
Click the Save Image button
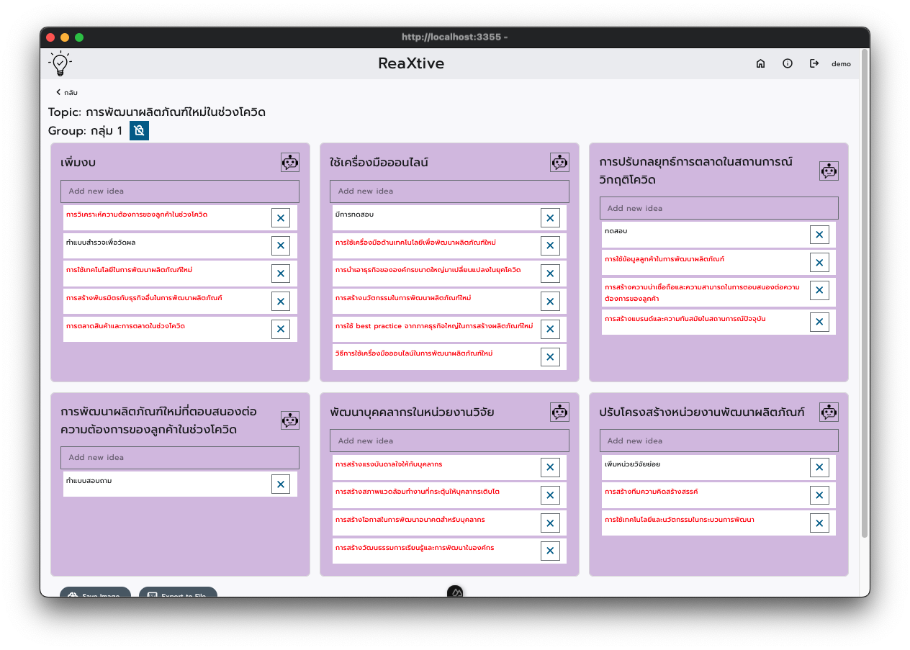(x=95, y=592)
